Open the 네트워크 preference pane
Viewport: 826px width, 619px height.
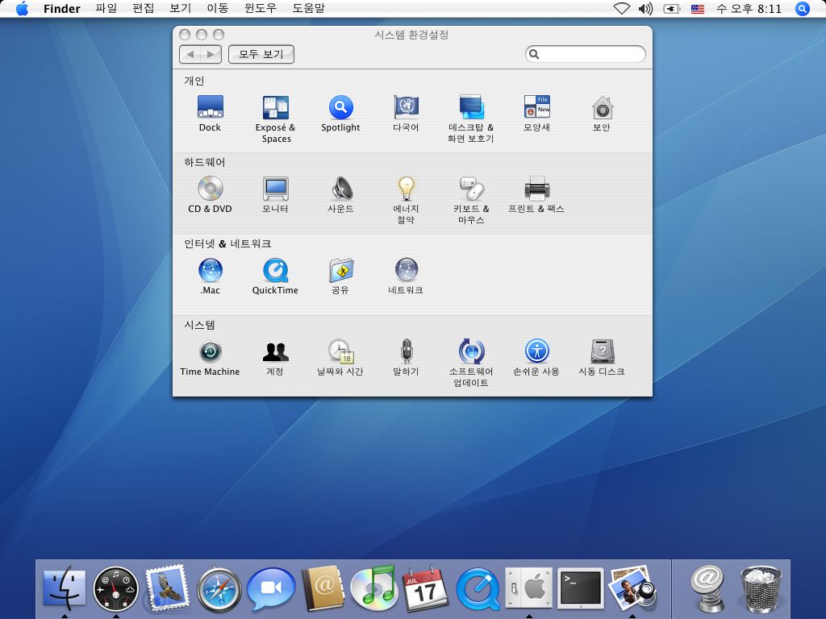coord(406,271)
